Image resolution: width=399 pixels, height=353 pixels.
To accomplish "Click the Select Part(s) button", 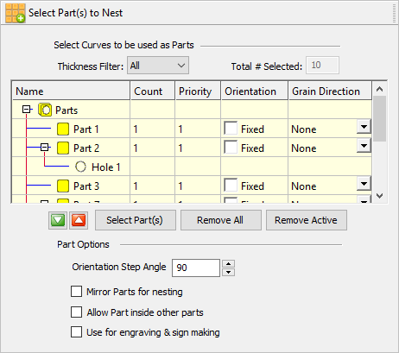I will [136, 220].
